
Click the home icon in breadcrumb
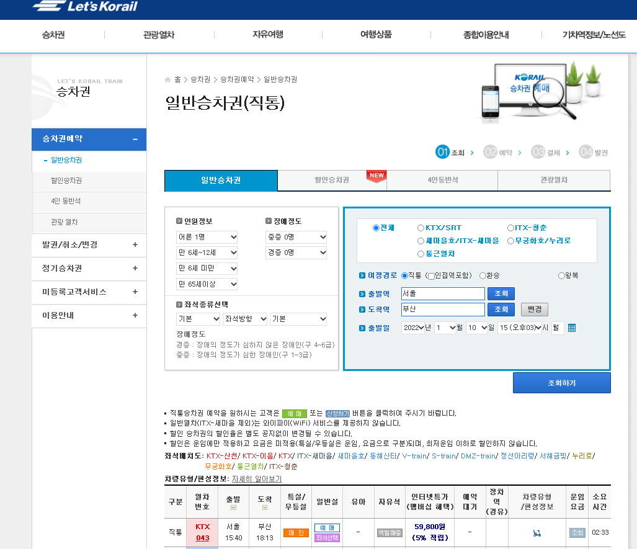(x=168, y=79)
